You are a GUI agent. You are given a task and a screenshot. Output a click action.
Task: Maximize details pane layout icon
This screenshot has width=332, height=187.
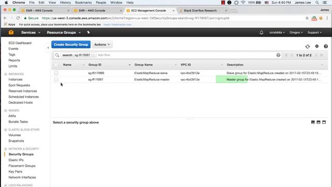click(x=324, y=123)
